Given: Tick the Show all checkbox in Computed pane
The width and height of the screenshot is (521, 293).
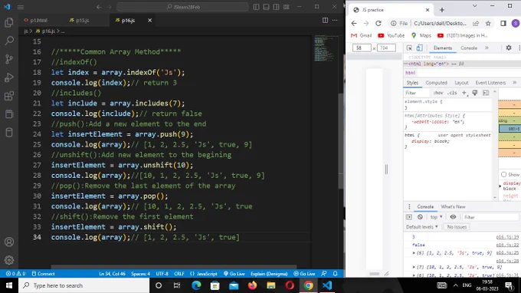Looking at the screenshot, I should click(503, 174).
